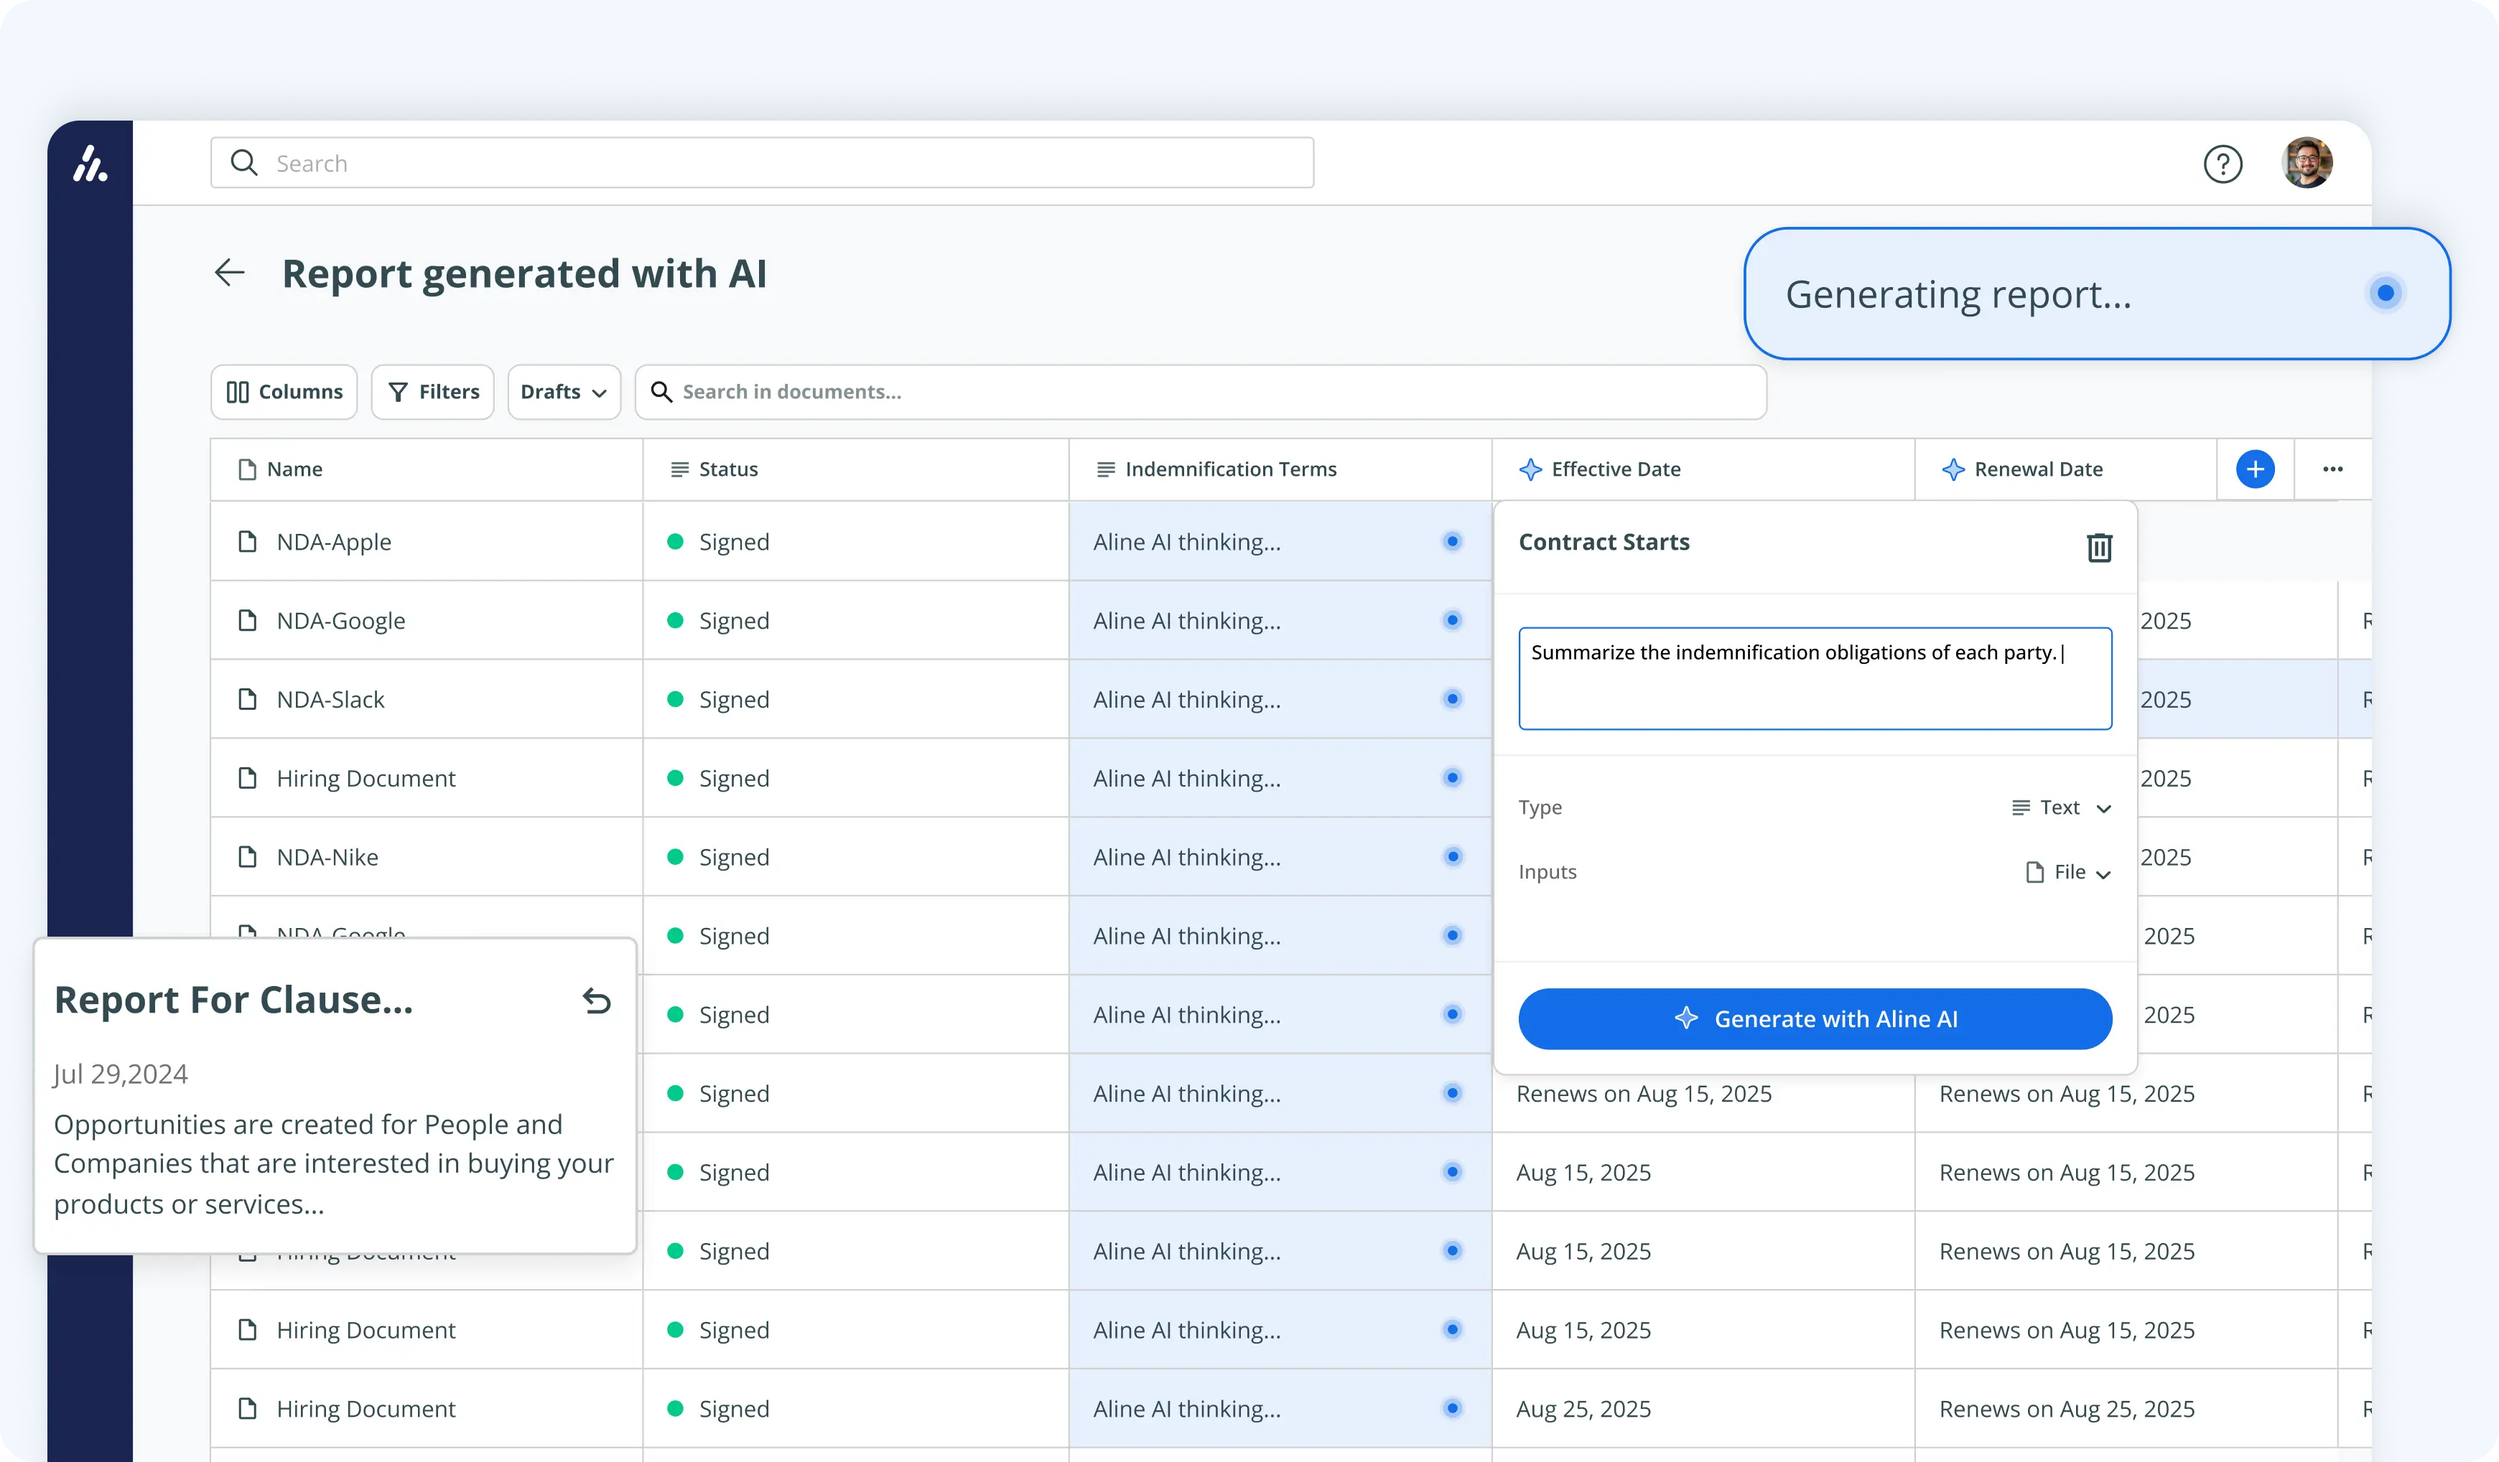This screenshot has height=1462, width=2499.
Task: Open the three-dots more options menu
Action: tap(2332, 469)
